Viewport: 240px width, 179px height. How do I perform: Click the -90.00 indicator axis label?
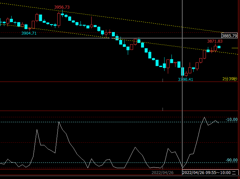(232, 160)
